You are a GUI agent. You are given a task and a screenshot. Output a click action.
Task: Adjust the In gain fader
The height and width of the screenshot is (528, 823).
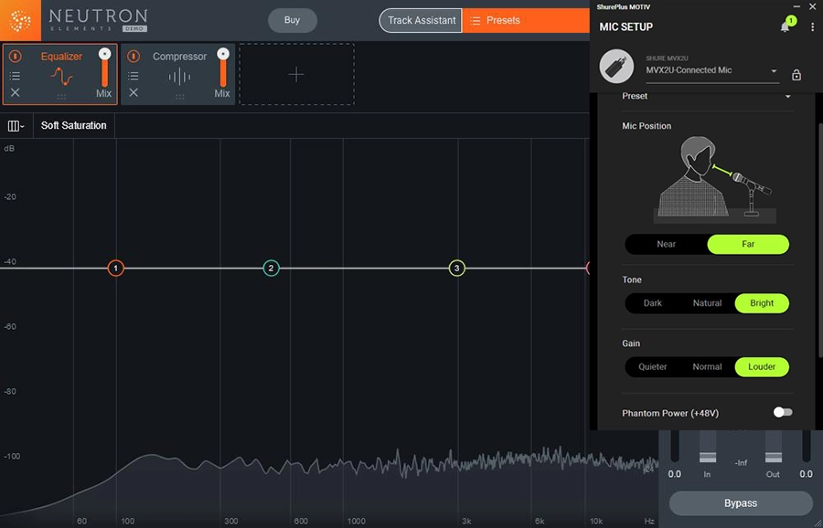tap(708, 456)
